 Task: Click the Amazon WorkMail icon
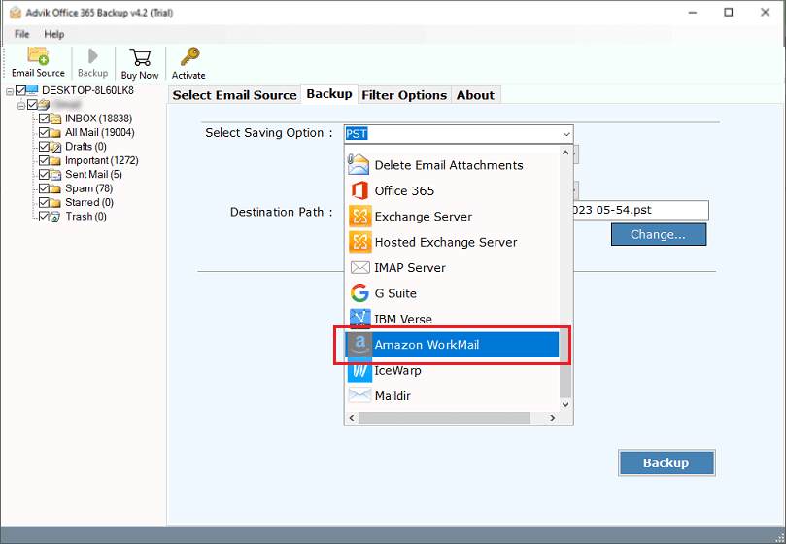pyautogui.click(x=359, y=345)
